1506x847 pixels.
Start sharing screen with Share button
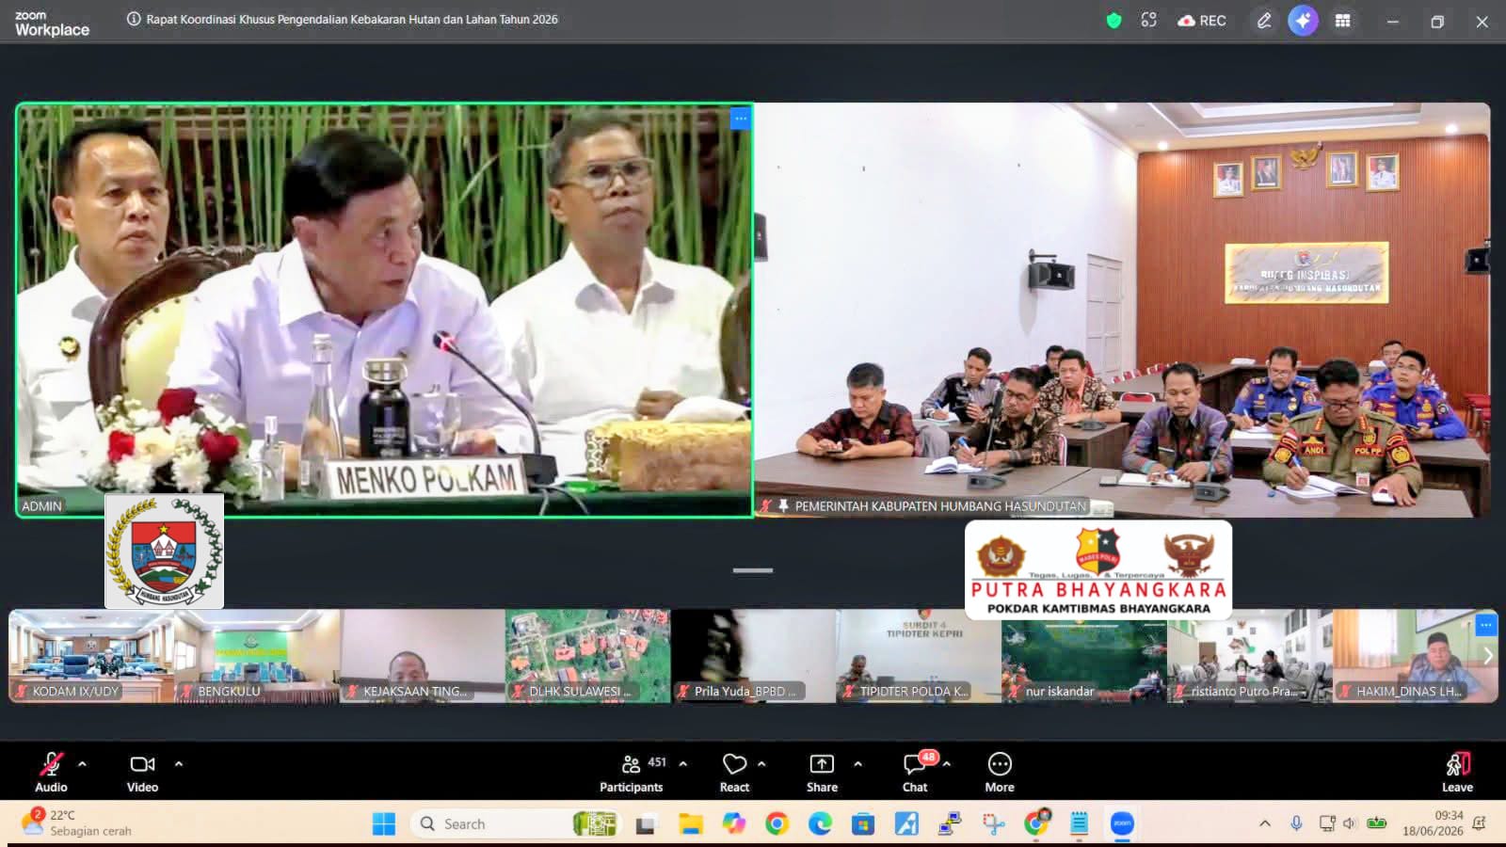(x=822, y=773)
